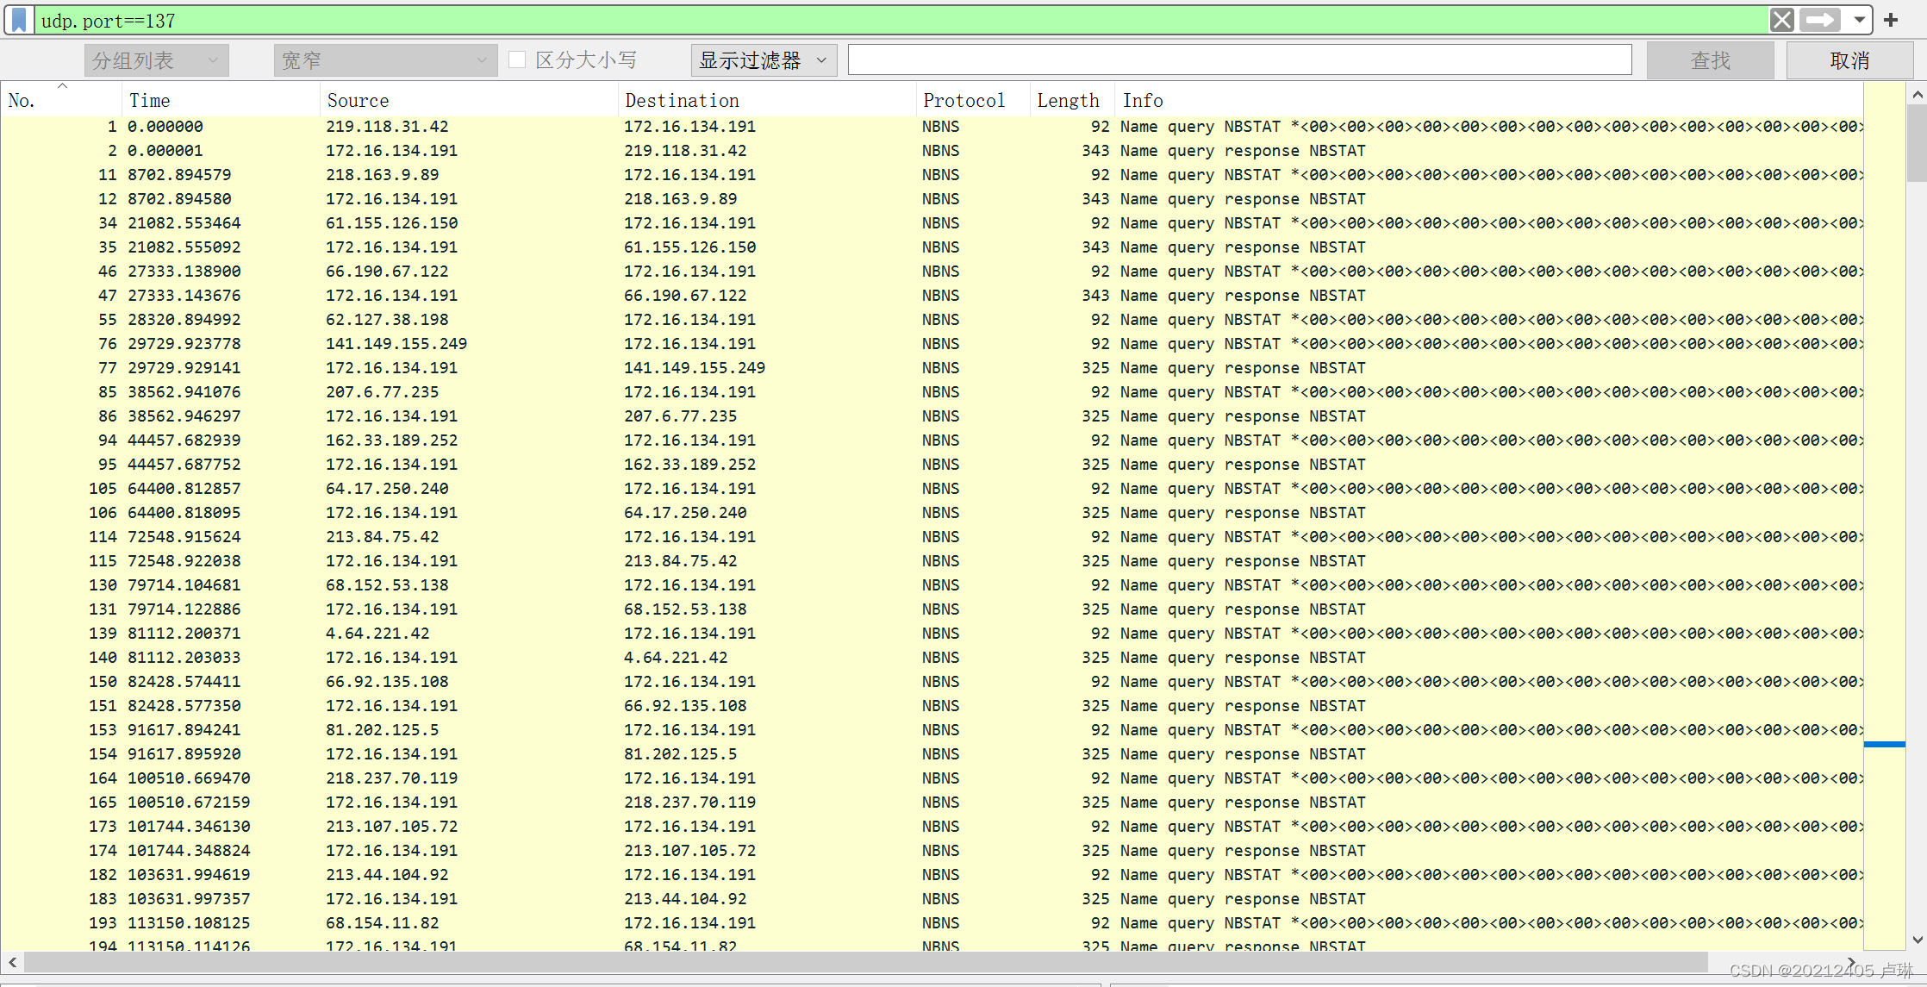Sort by the Length column header
This screenshot has width=1927, height=987.
pyautogui.click(x=1072, y=100)
